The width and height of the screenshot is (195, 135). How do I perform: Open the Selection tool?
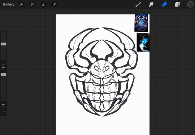pyautogui.click(x=43, y=4)
